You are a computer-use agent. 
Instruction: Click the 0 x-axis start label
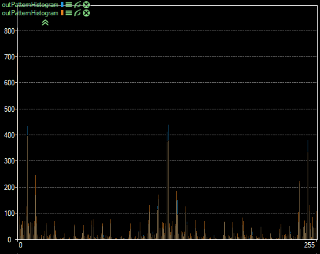(21, 245)
